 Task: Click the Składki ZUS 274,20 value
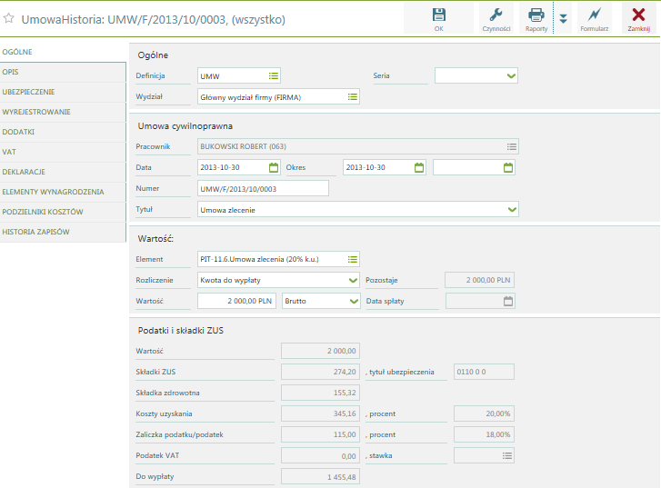[320, 372]
